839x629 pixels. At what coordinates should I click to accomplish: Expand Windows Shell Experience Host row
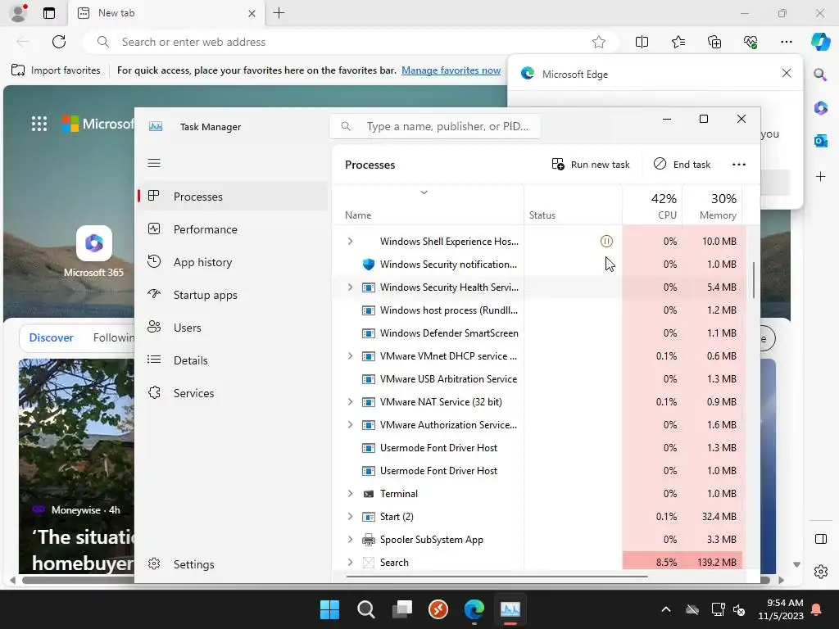click(350, 242)
